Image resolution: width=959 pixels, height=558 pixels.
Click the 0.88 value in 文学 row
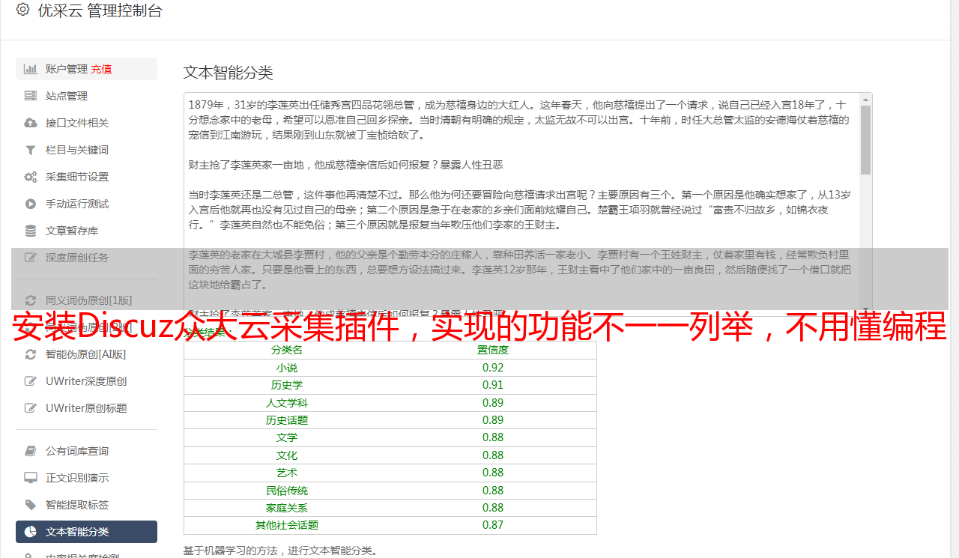[x=493, y=437]
